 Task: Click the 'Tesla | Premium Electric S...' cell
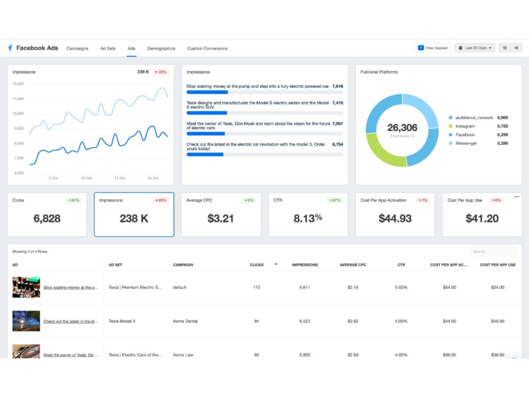pyautogui.click(x=135, y=287)
